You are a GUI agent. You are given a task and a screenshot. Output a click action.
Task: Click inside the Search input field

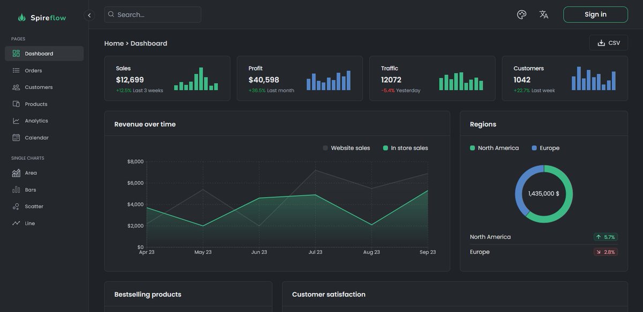pyautogui.click(x=152, y=14)
